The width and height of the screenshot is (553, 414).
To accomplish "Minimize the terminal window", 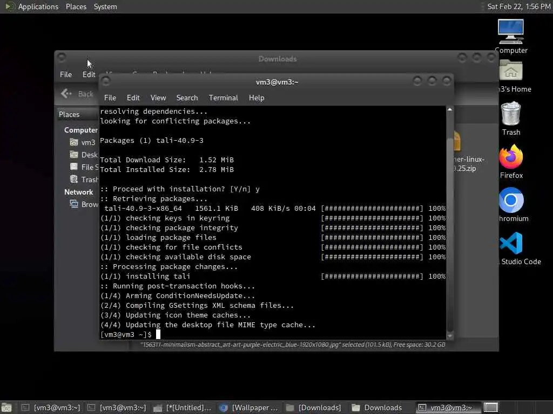I will [x=417, y=81].
